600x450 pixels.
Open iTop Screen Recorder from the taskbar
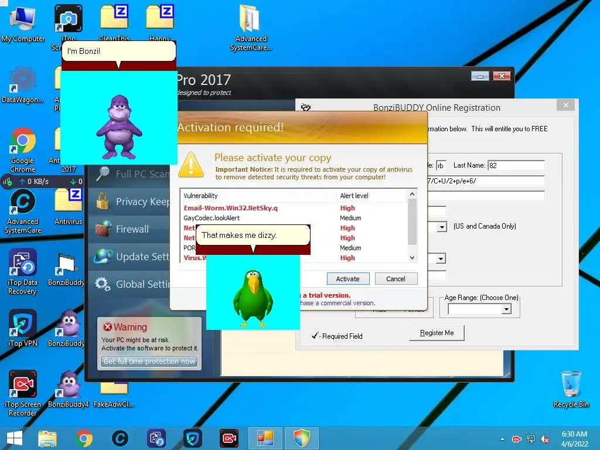(229, 438)
